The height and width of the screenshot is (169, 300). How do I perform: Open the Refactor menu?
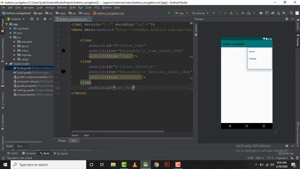62,8
